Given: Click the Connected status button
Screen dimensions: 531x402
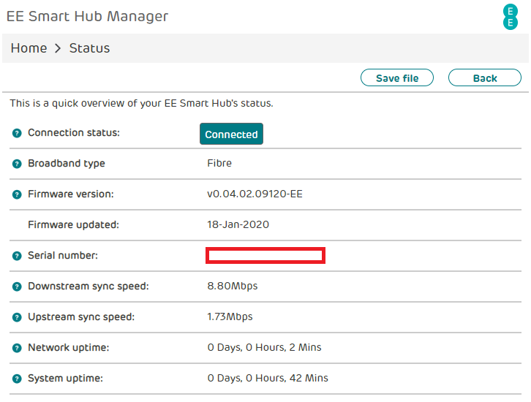Looking at the screenshot, I should [231, 134].
